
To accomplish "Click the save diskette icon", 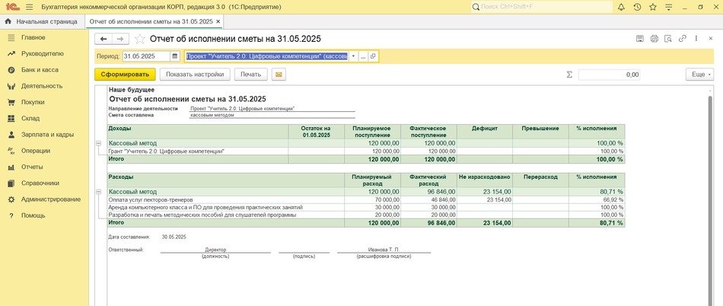I will coord(639,39).
